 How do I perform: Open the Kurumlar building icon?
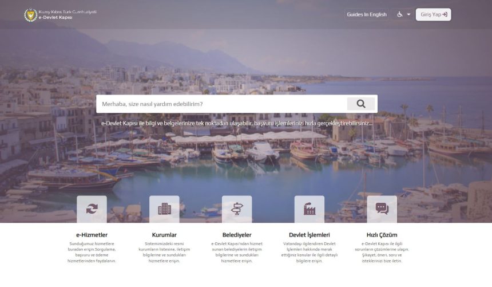tap(164, 209)
